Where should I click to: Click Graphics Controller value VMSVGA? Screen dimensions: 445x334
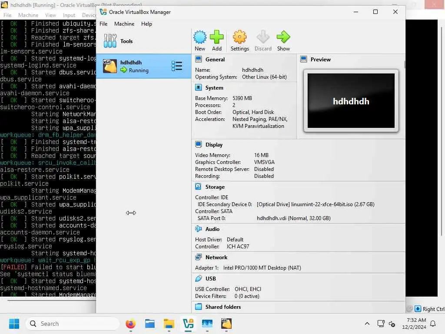point(264,162)
